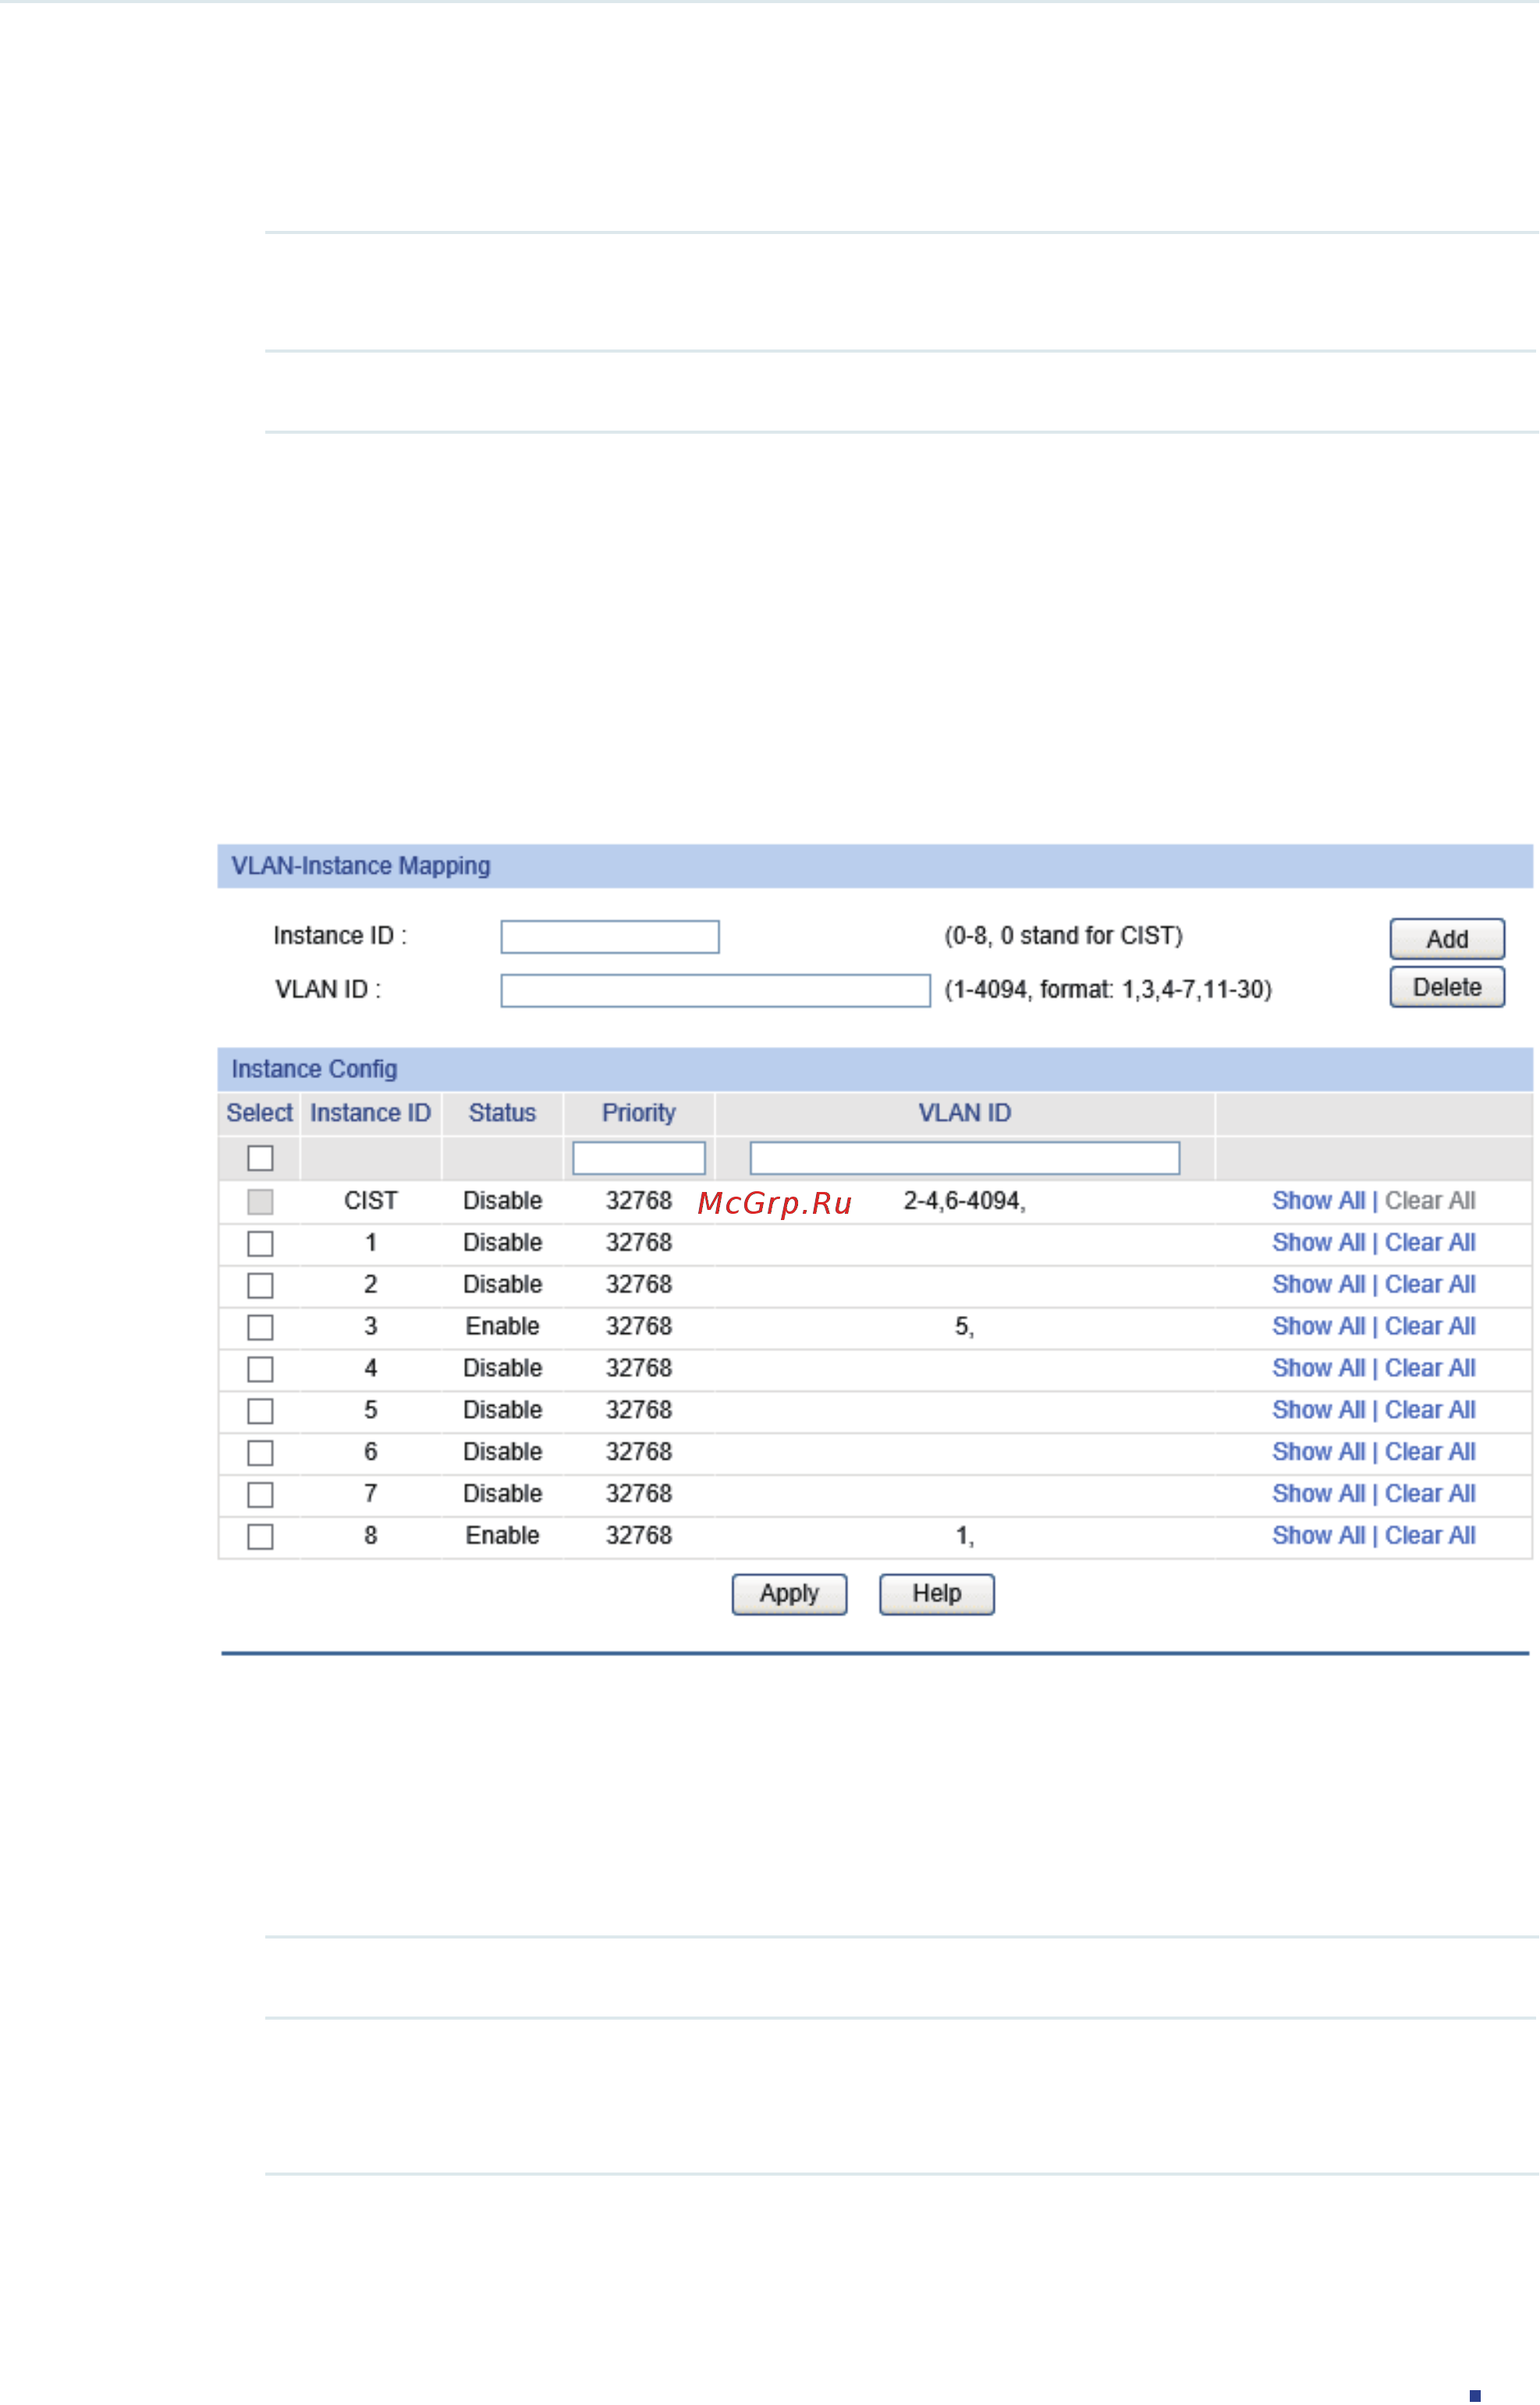Image resolution: width=1540 pixels, height=2405 pixels.
Task: Click the Apply button
Action: (789, 1594)
